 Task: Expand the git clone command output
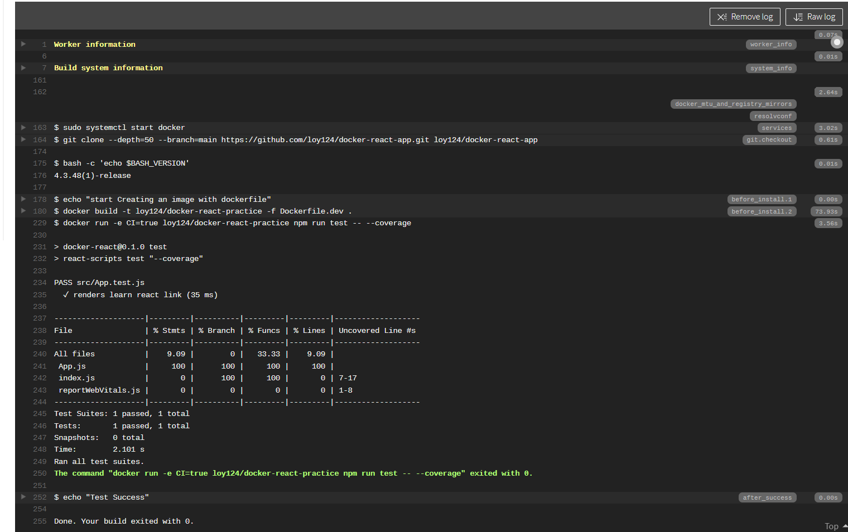pyautogui.click(x=23, y=139)
